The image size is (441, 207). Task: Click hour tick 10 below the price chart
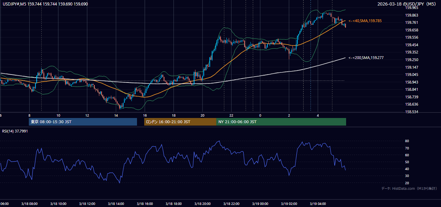coord(58,115)
